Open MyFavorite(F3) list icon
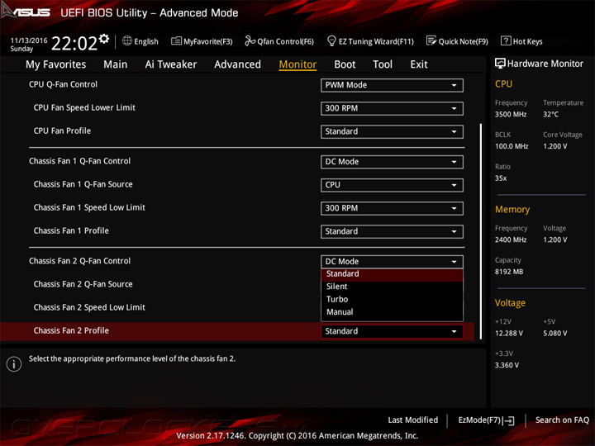 coord(176,40)
